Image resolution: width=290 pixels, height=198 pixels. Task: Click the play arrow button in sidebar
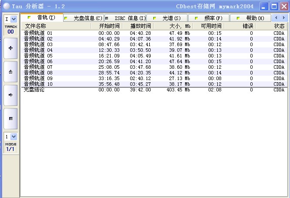(x=10, y=95)
